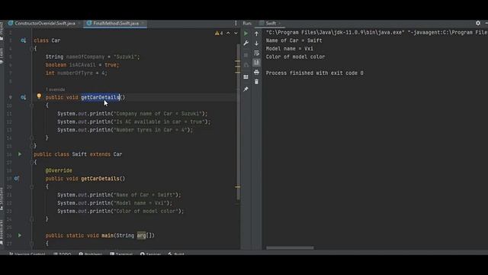The image size is (488, 275).
Task: Close FinalMethod\Swift.java tab
Action: 143,24
